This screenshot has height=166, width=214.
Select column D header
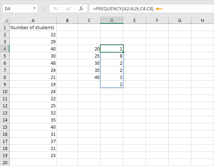pos(112,21)
